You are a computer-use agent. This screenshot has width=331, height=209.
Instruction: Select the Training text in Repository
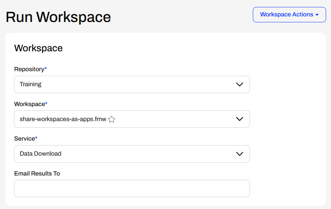(x=30, y=84)
